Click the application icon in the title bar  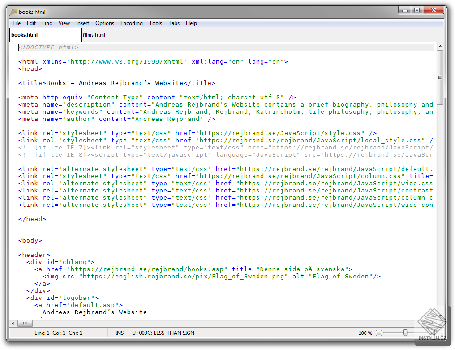click(13, 12)
